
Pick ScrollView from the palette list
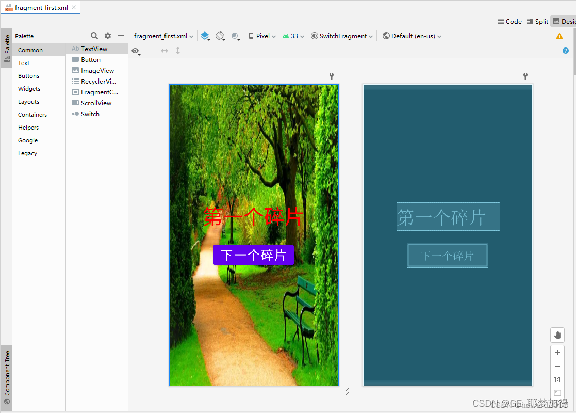coord(97,103)
